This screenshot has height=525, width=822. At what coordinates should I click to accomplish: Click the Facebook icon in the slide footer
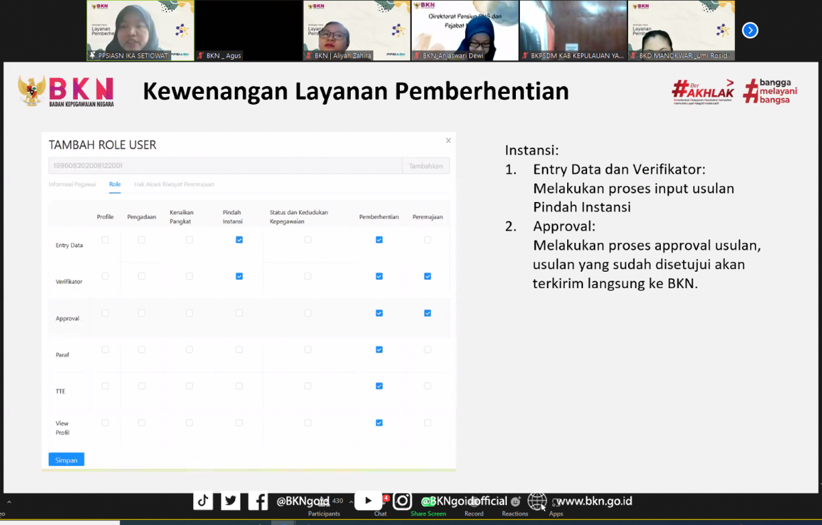(x=258, y=501)
